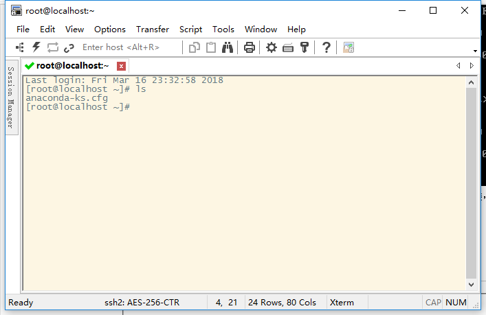Move to next tab with right arrow
Screen dimensions: 486x315
472,66
